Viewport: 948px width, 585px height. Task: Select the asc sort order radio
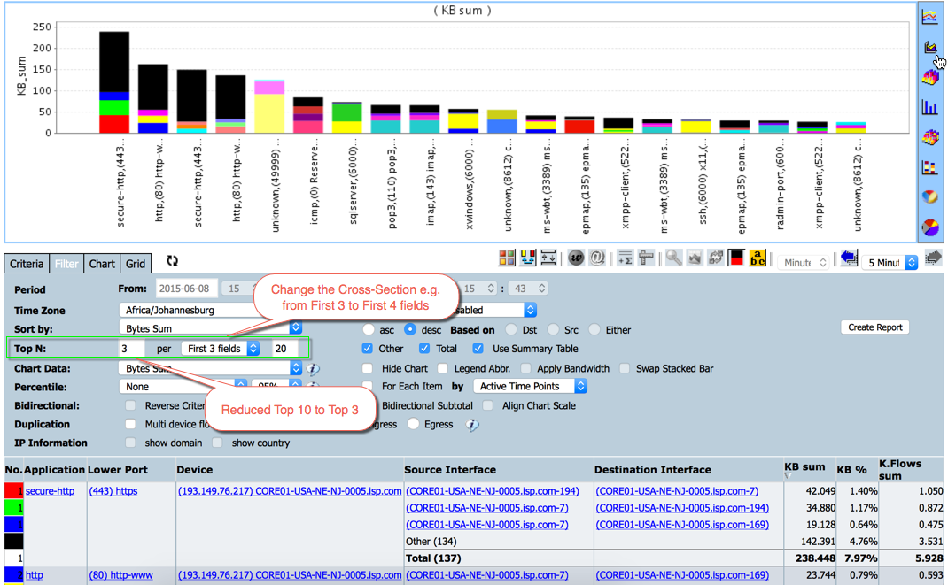369,329
